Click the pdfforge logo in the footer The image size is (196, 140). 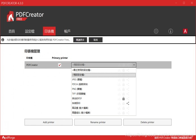coord(8,138)
